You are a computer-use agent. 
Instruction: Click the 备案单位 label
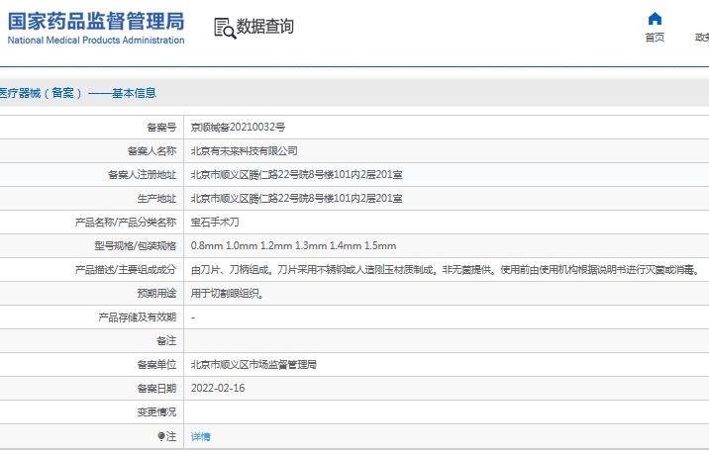156,365
